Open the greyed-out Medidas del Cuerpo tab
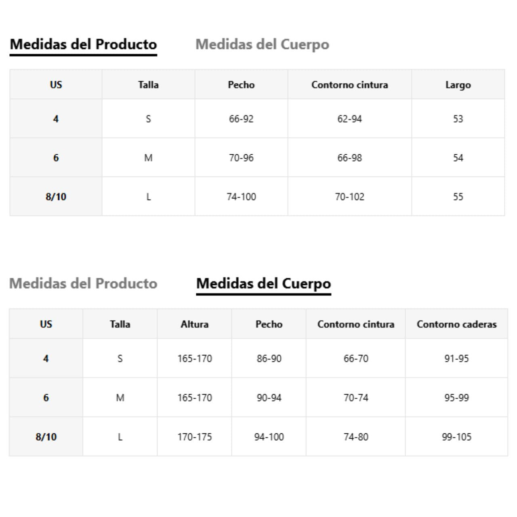The width and height of the screenshot is (517, 517). (262, 44)
